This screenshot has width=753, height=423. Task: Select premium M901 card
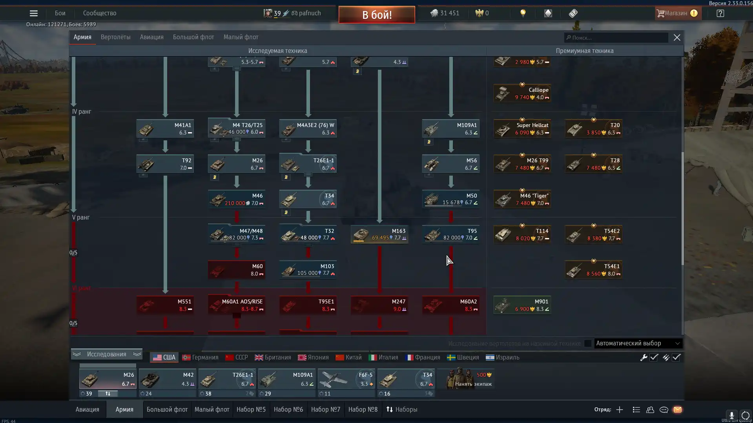click(522, 305)
